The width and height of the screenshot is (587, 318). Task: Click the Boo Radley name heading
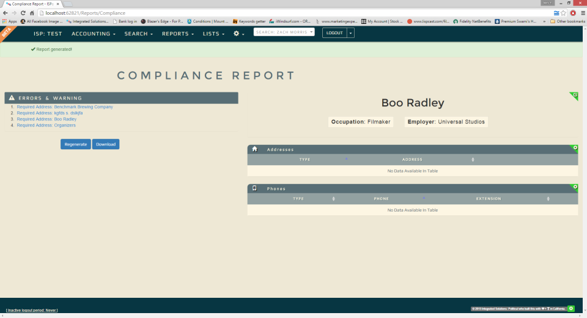[413, 103]
